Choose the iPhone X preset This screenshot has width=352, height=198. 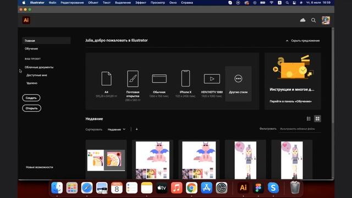[x=185, y=84]
